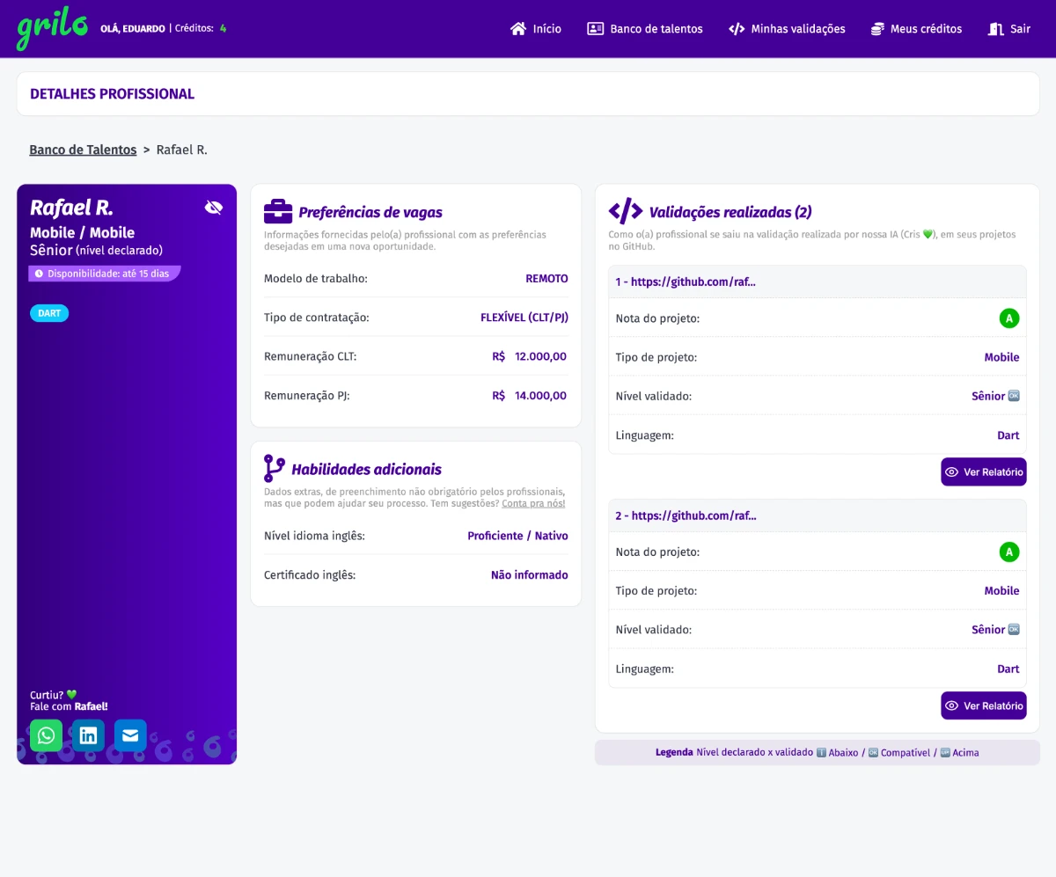This screenshot has height=877, width=1056.
Task: Click the briefcase icon in Preferências de vagas
Action: click(x=278, y=212)
